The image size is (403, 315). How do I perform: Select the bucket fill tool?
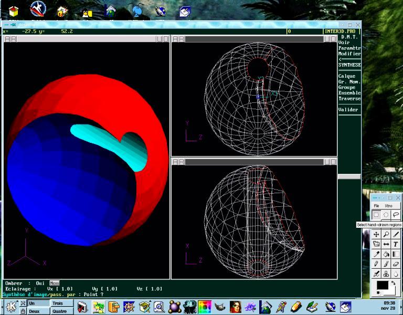click(x=386, y=254)
